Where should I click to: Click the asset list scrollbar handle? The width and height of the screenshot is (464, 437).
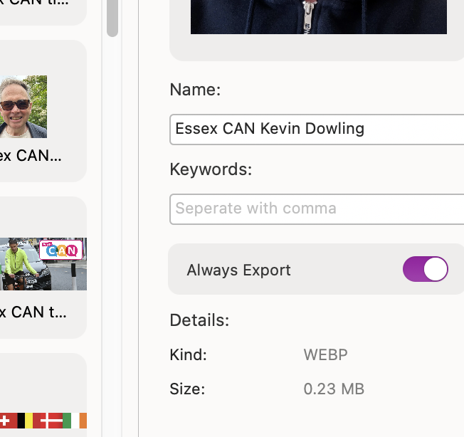pyautogui.click(x=112, y=18)
